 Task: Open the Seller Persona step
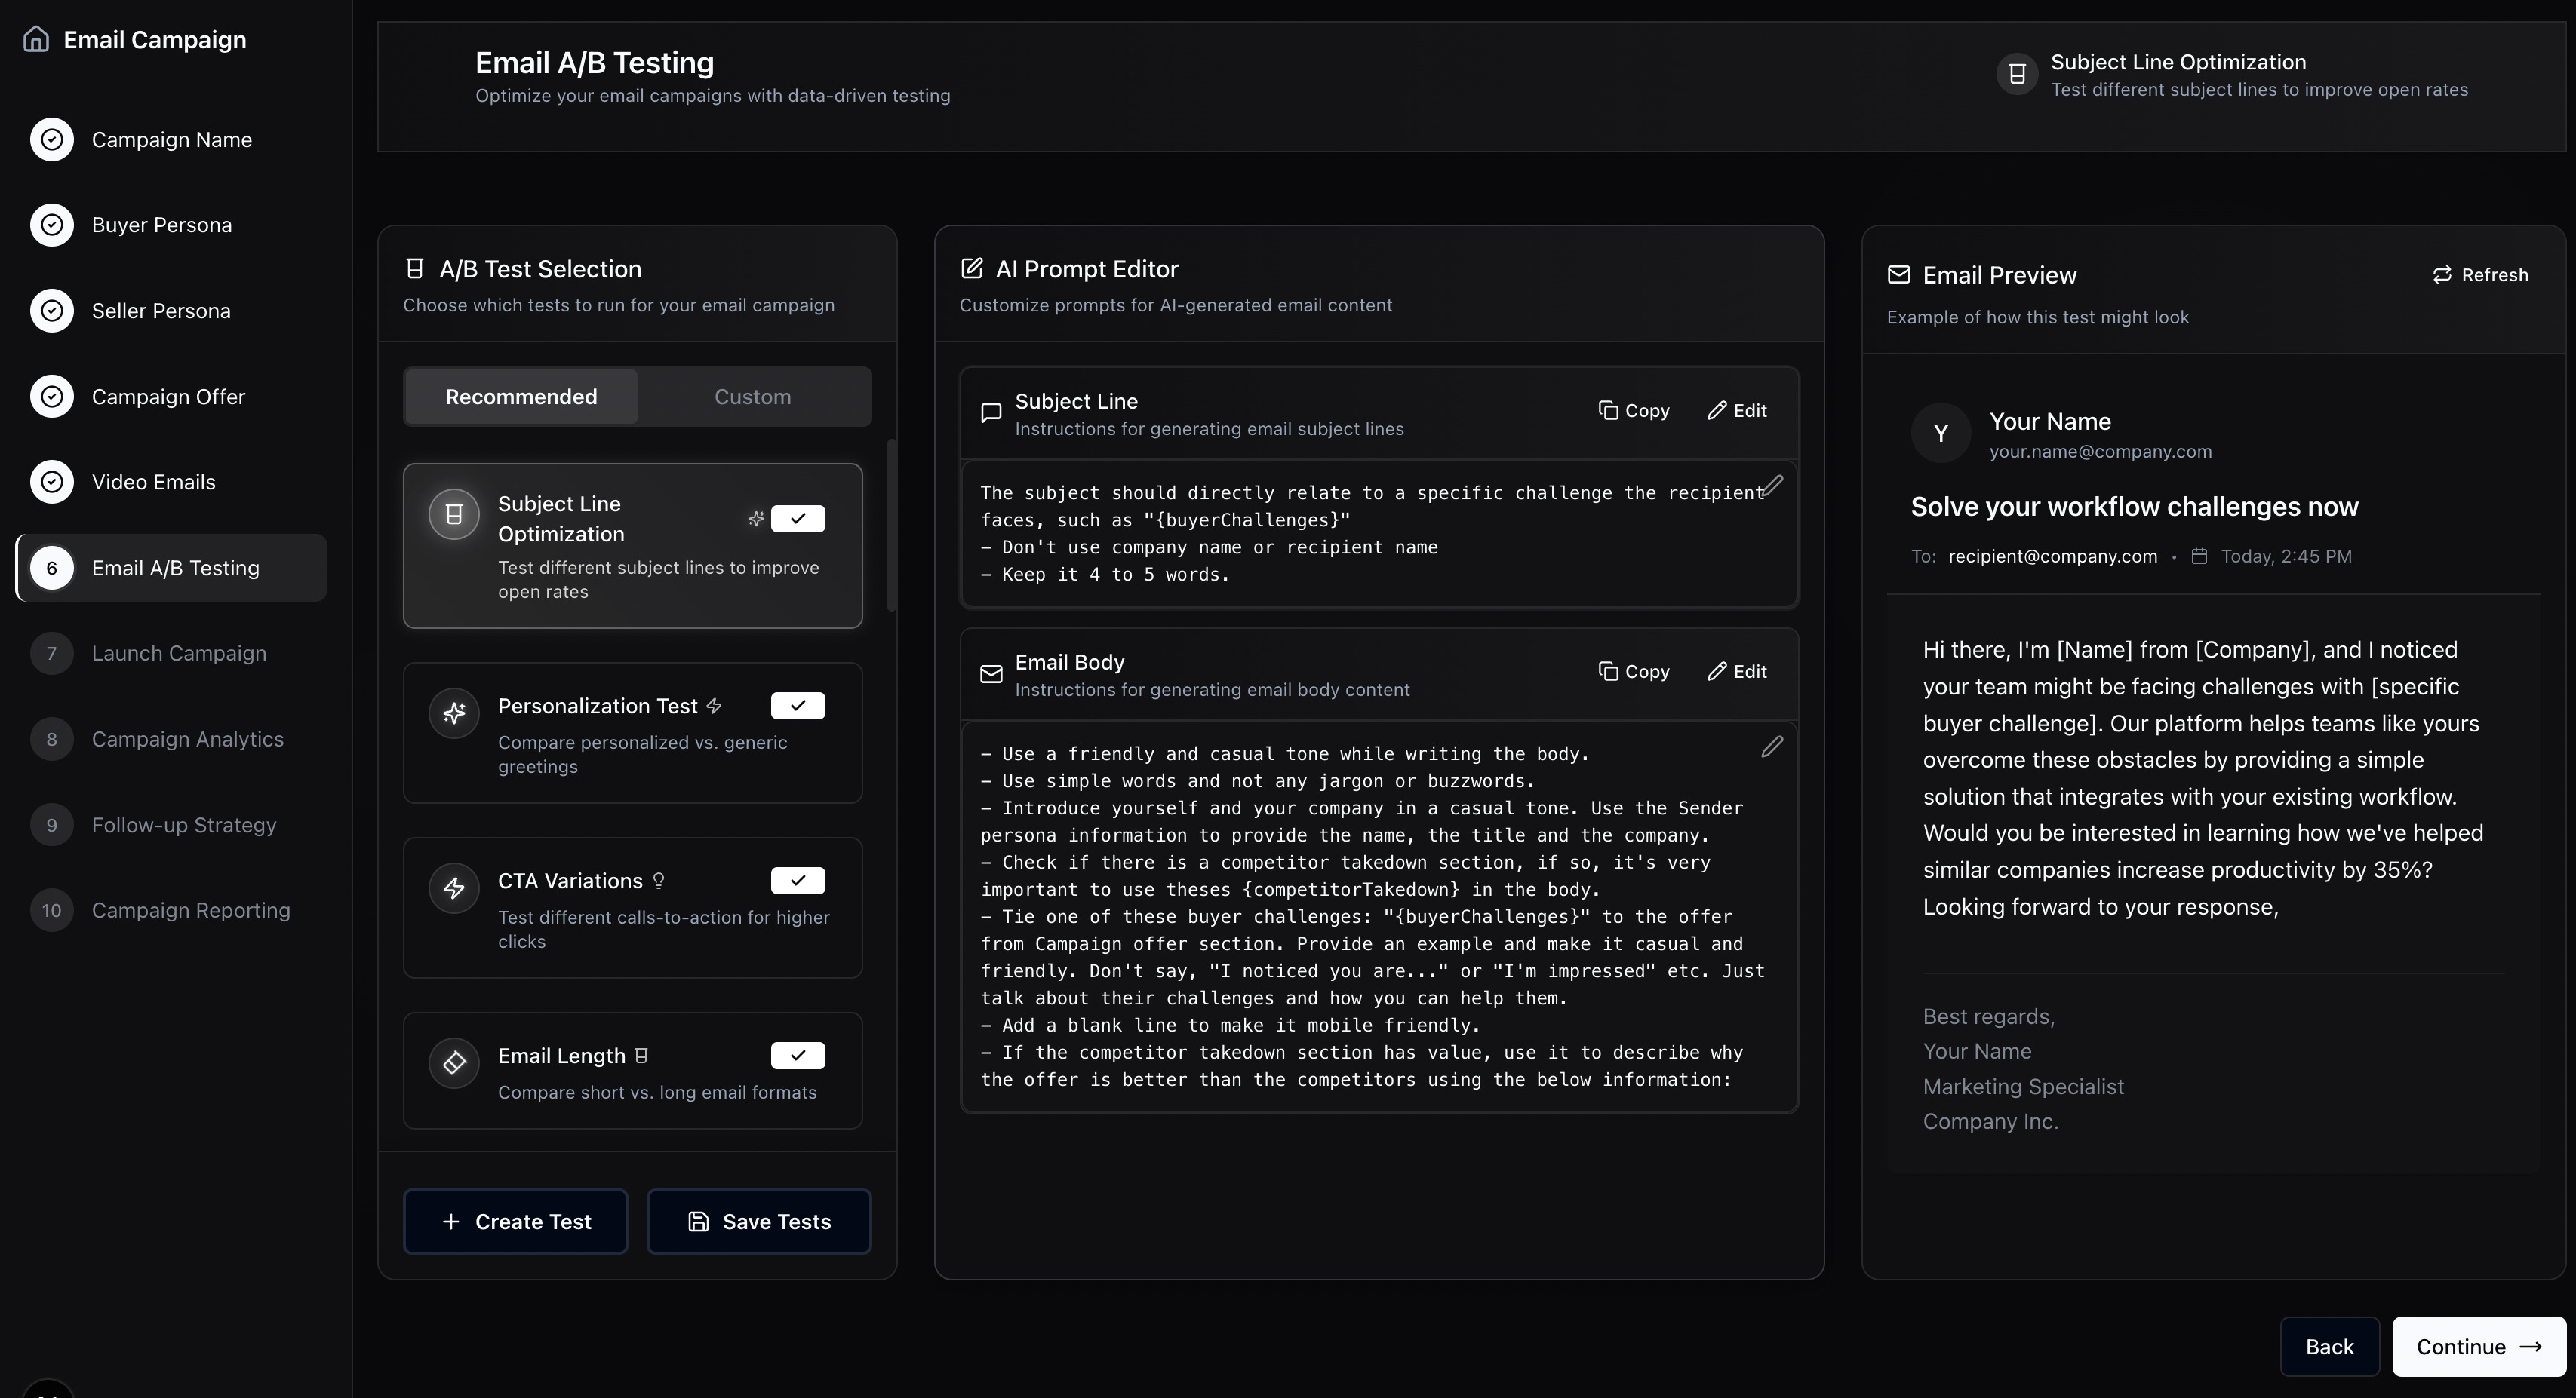(x=171, y=311)
